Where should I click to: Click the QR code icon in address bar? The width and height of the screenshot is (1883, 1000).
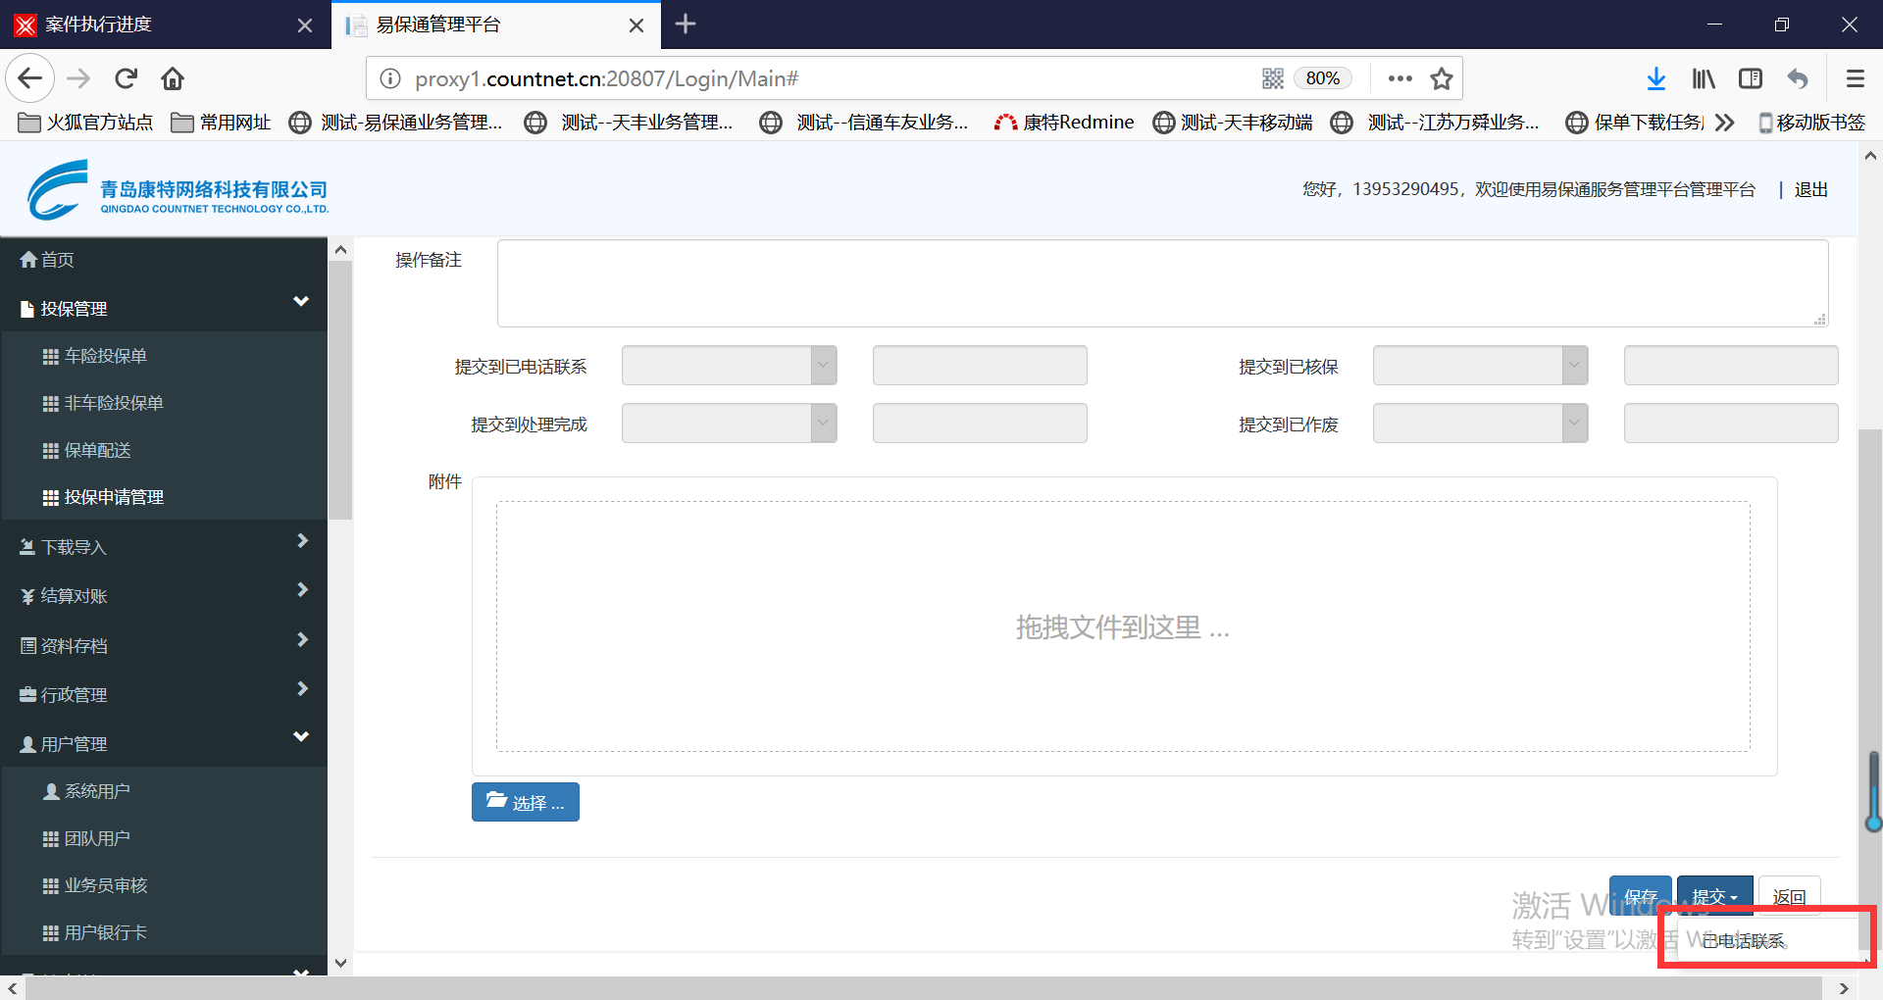tap(1273, 78)
